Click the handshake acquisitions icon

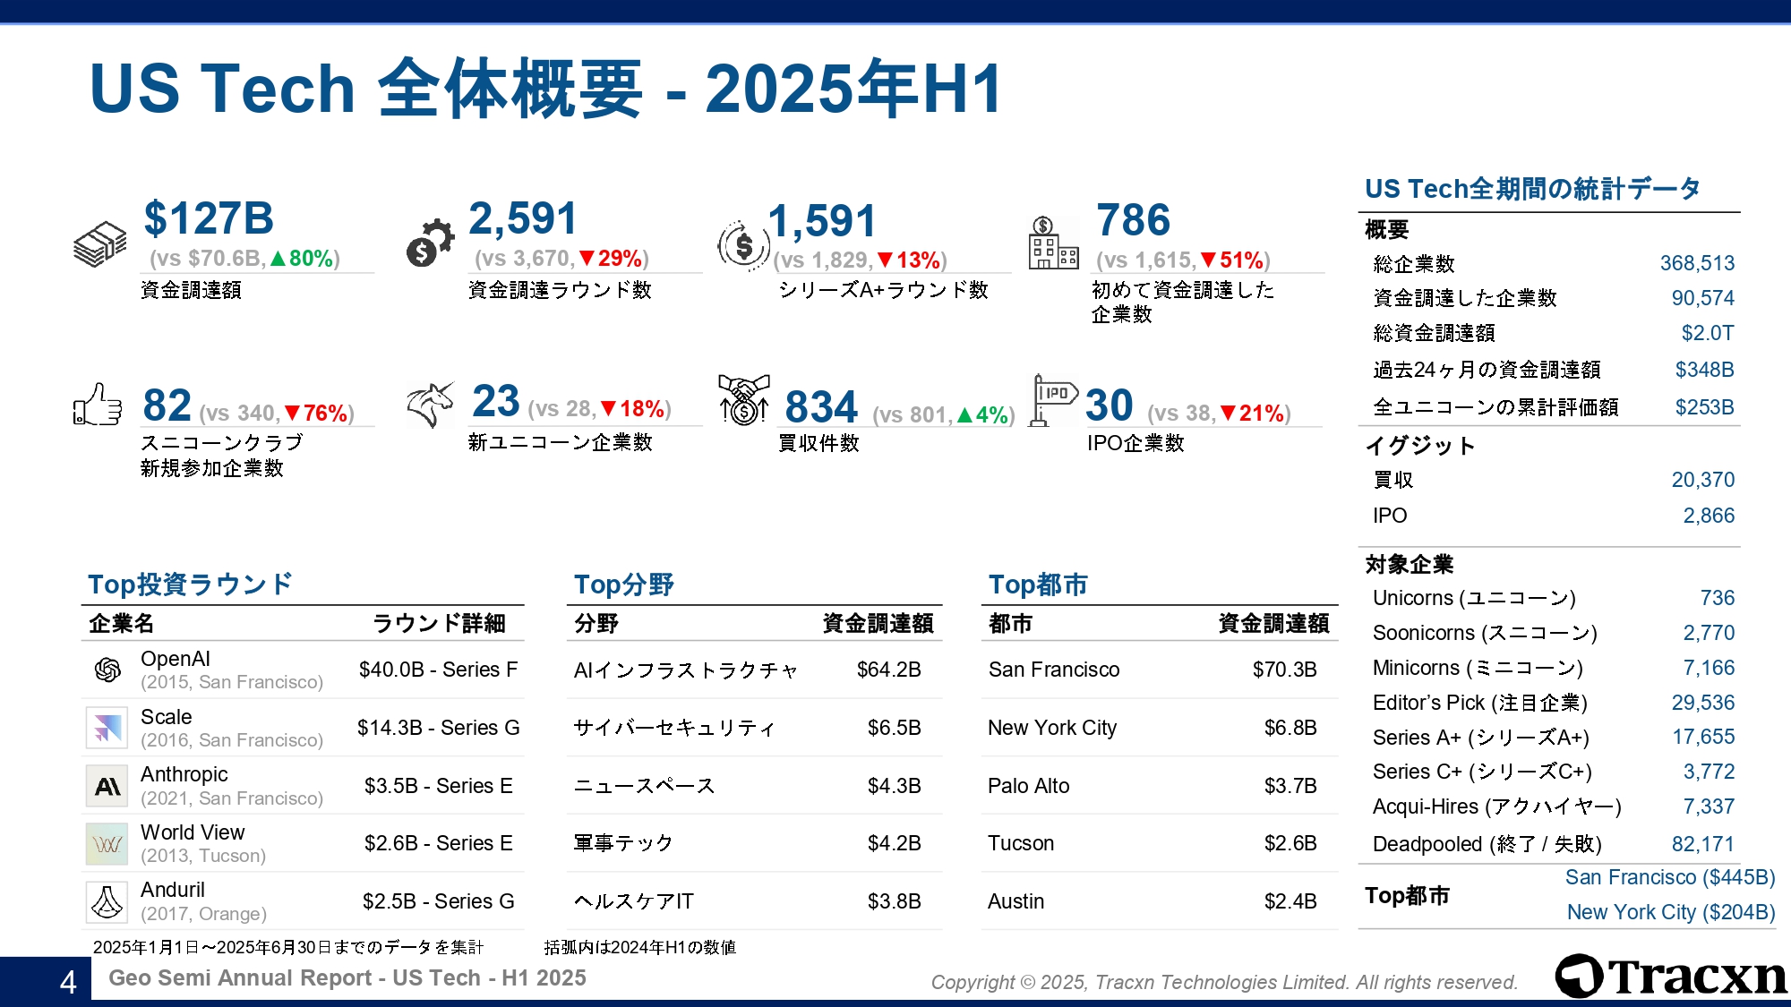[x=744, y=399]
